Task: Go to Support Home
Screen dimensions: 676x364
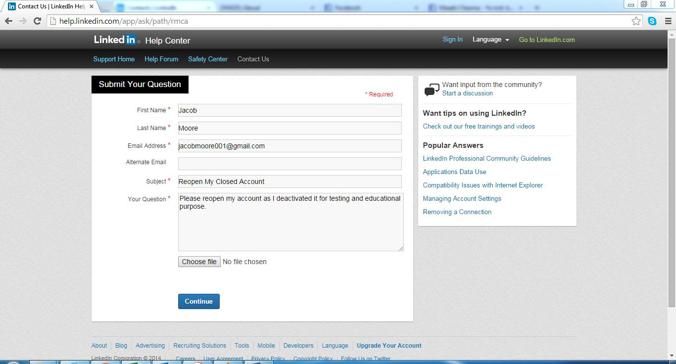Action: tap(113, 59)
